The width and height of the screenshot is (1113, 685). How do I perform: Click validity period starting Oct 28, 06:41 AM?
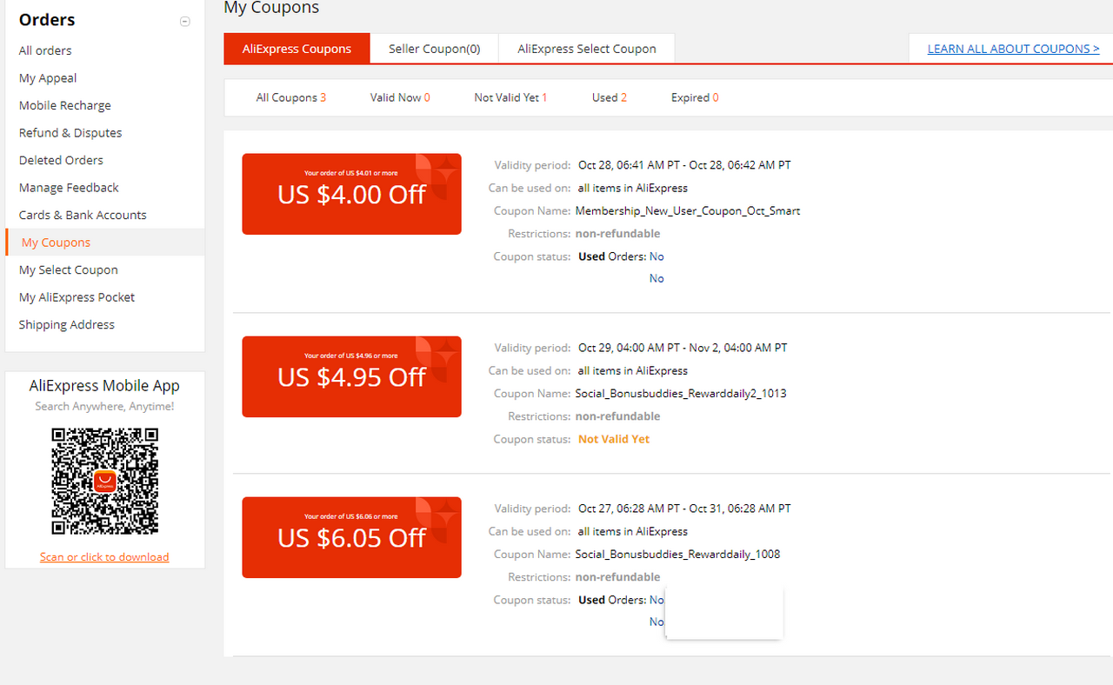tap(684, 165)
